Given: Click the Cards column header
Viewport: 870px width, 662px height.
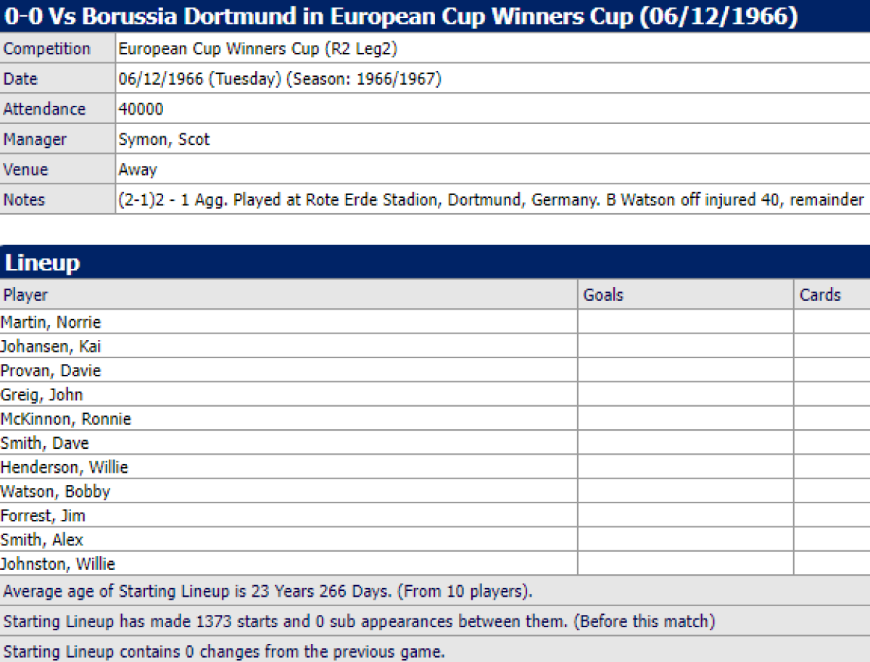Looking at the screenshot, I should (820, 295).
